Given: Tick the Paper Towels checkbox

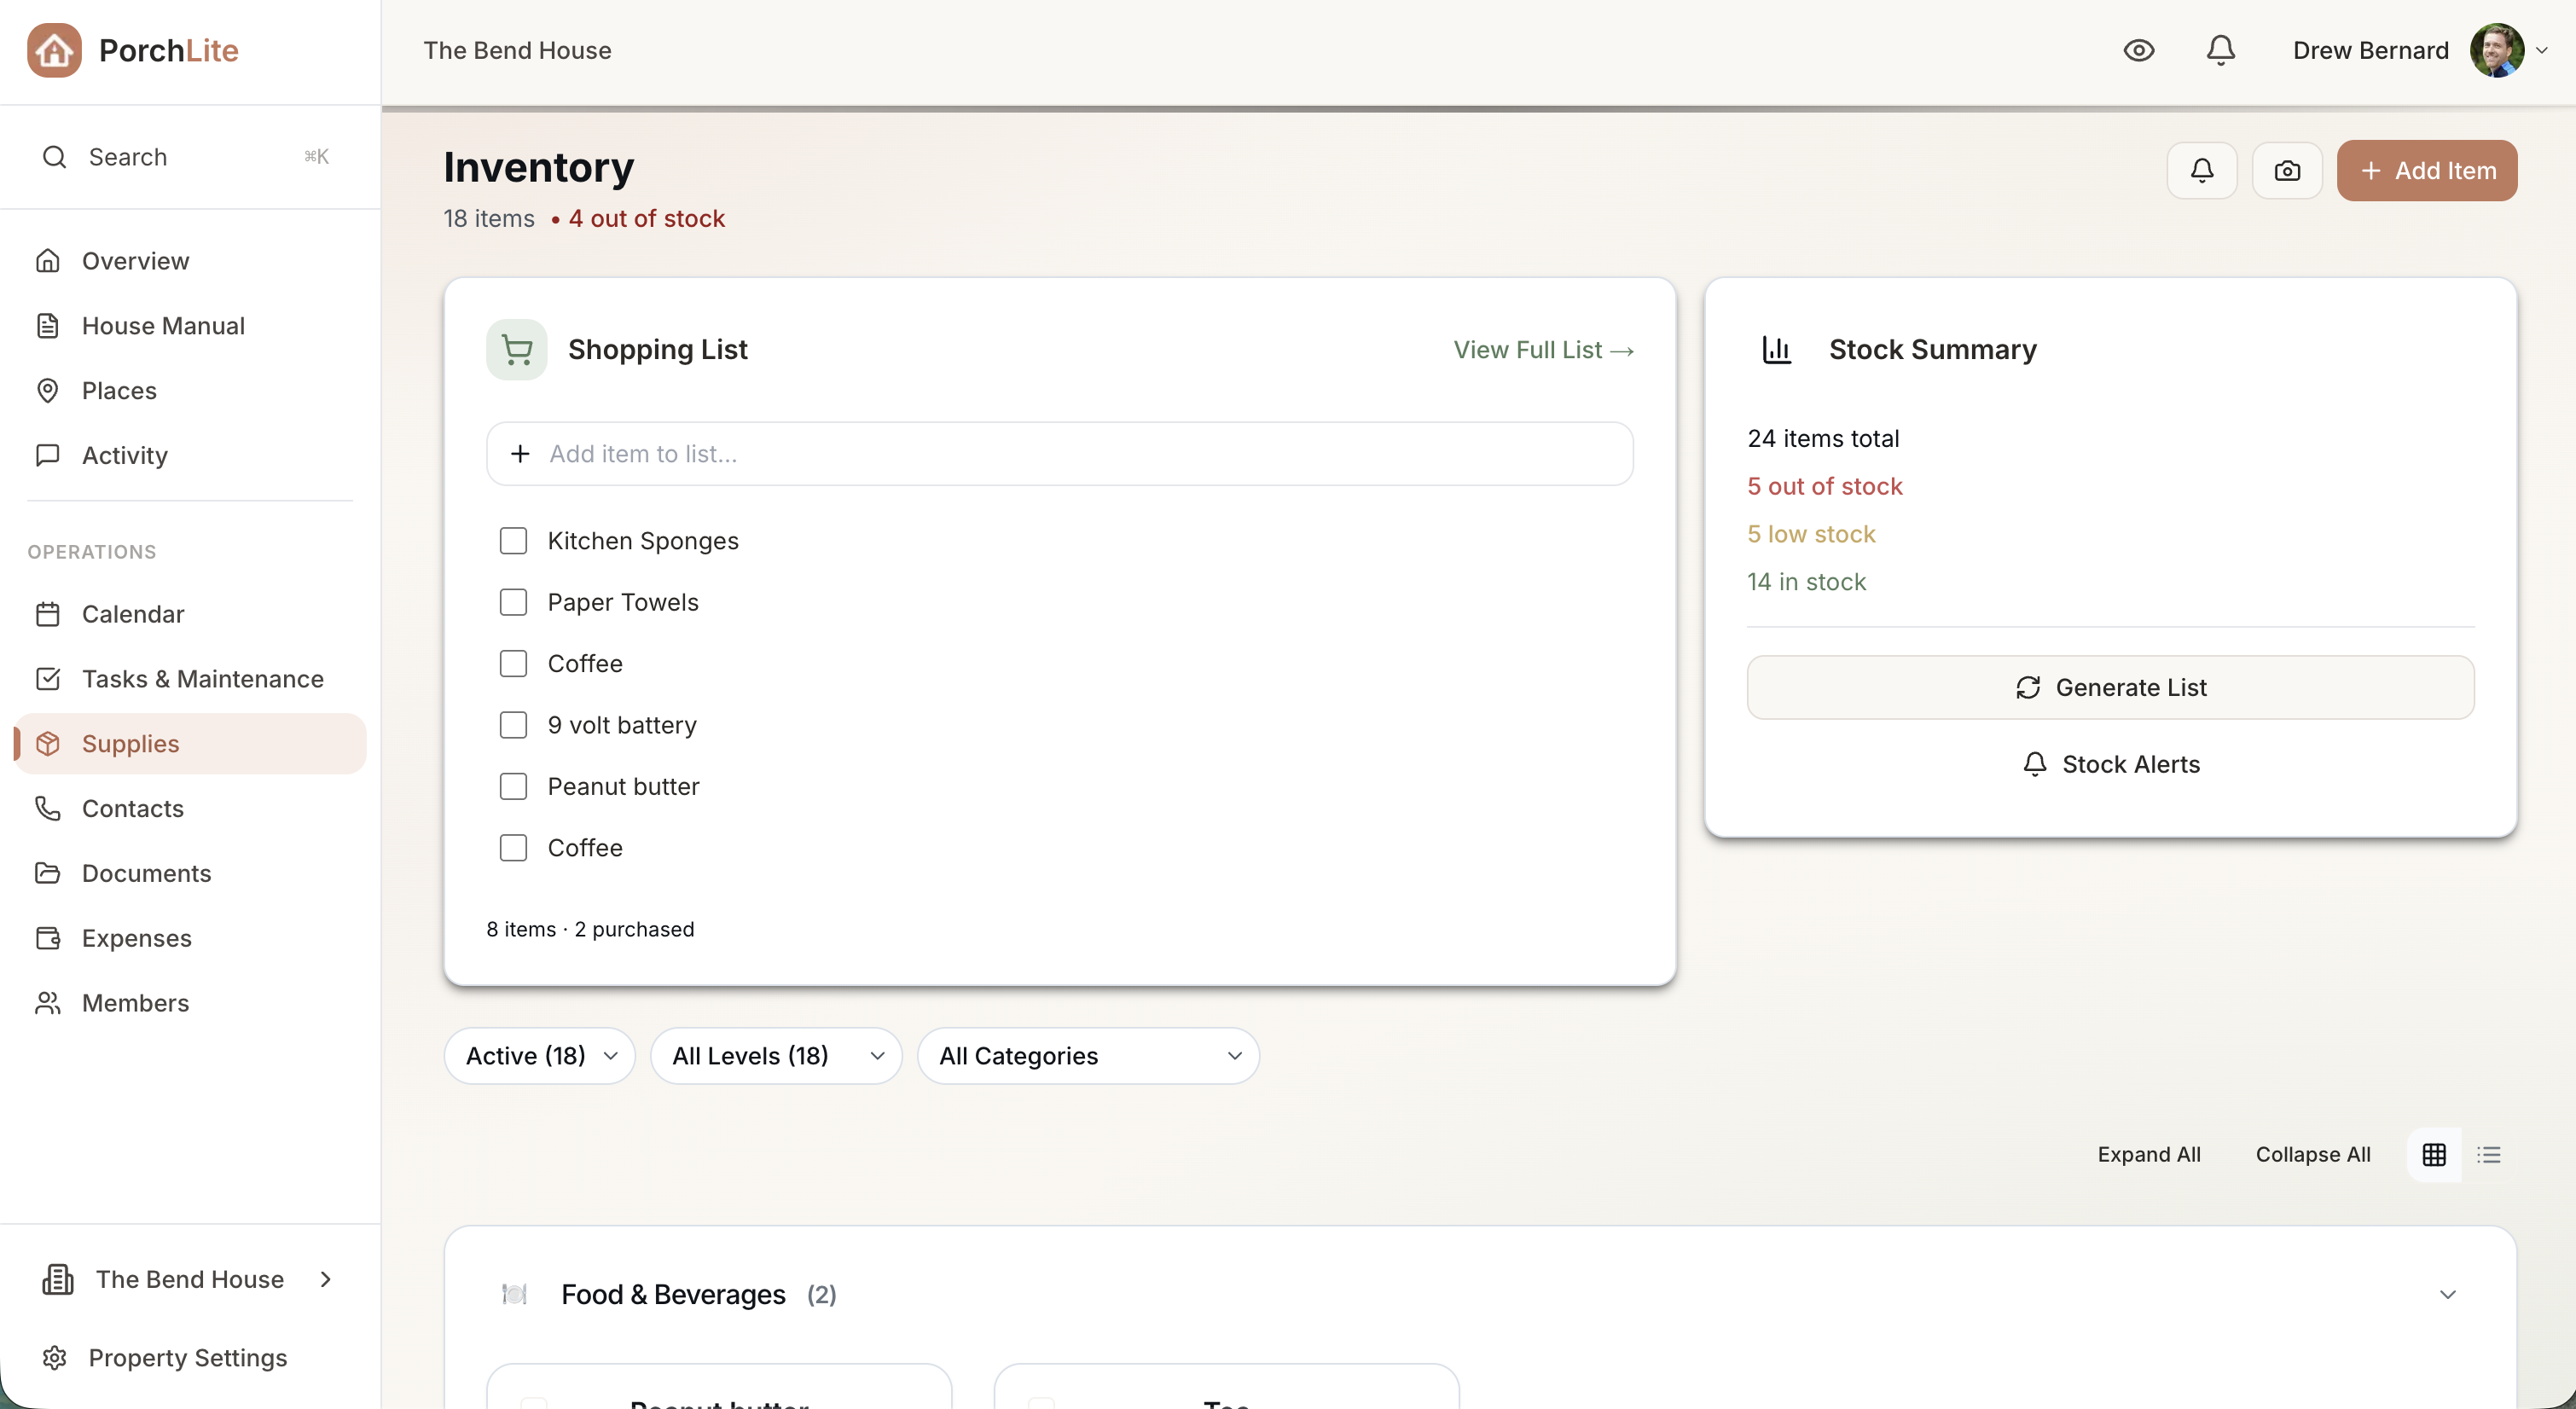Looking at the screenshot, I should pyautogui.click(x=513, y=602).
